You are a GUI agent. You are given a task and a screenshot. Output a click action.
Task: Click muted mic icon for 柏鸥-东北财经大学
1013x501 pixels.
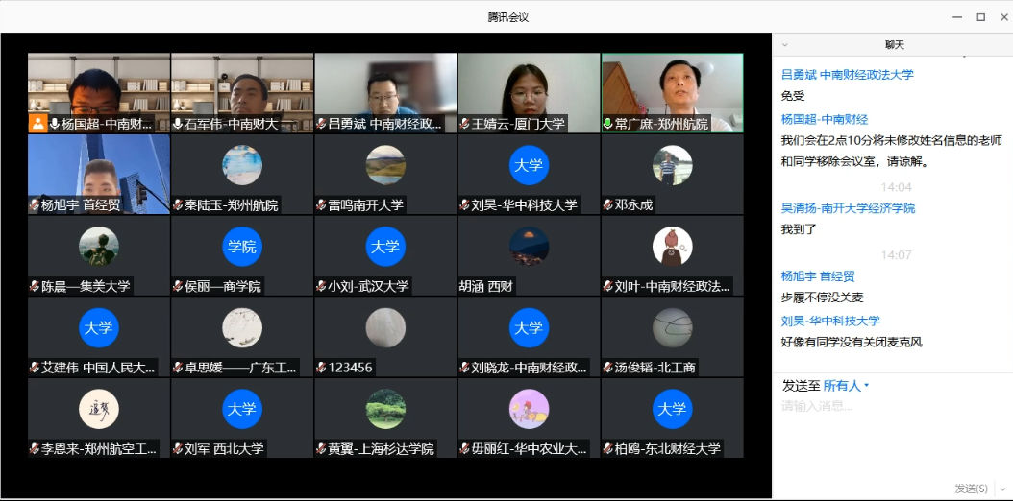[x=608, y=449]
